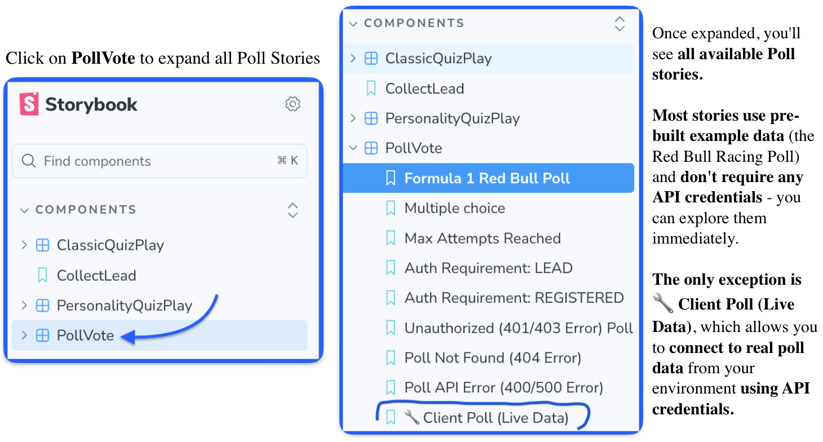This screenshot has width=823, height=442.
Task: Toggle expand-all arrows below Find components field
Action: (293, 210)
